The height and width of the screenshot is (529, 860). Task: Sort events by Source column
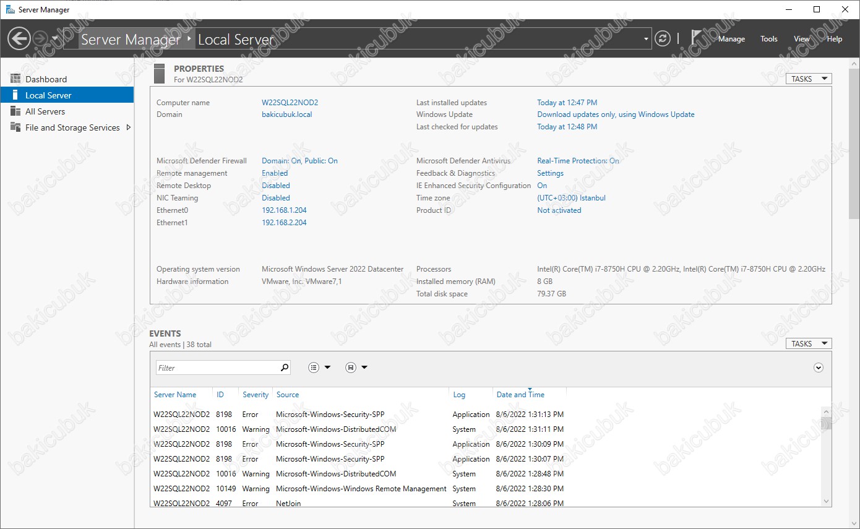tap(288, 395)
